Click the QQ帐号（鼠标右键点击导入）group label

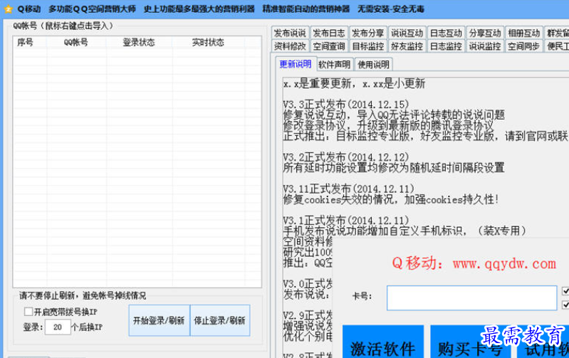[63, 26]
